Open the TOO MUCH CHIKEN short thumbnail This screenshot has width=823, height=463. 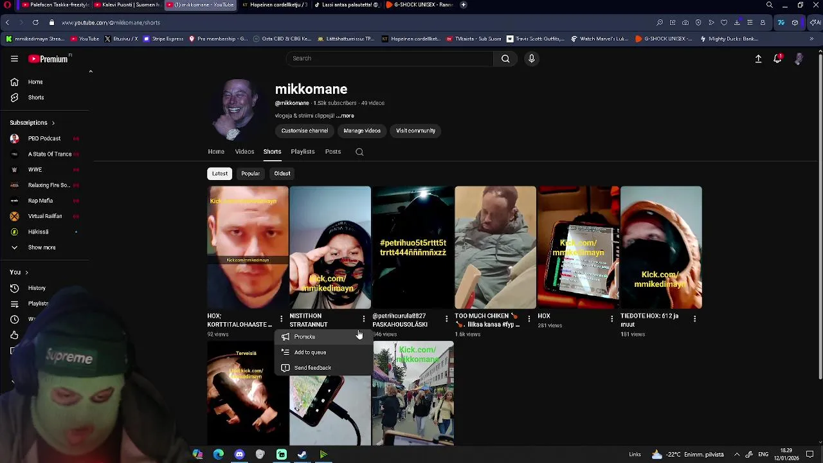click(496, 248)
